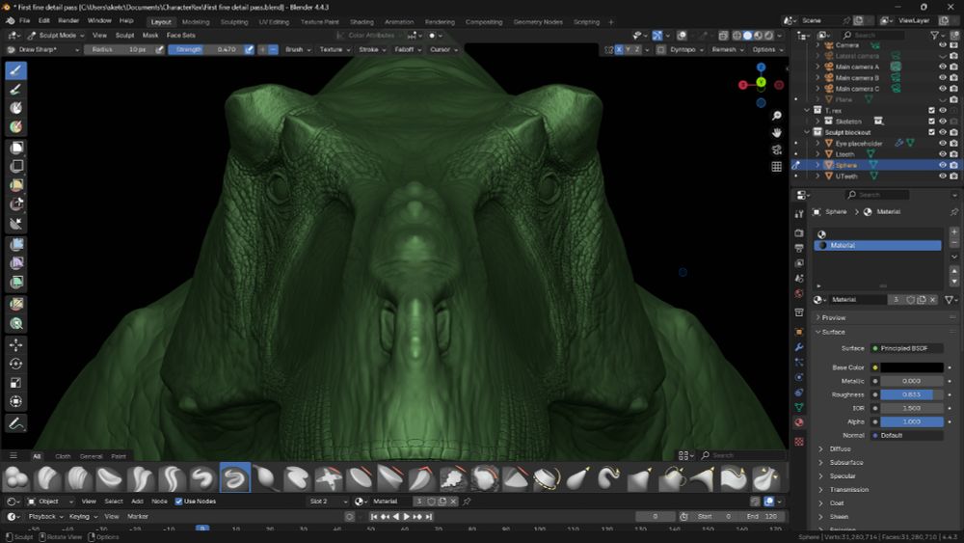Open the Remesh dropdown

click(727, 49)
